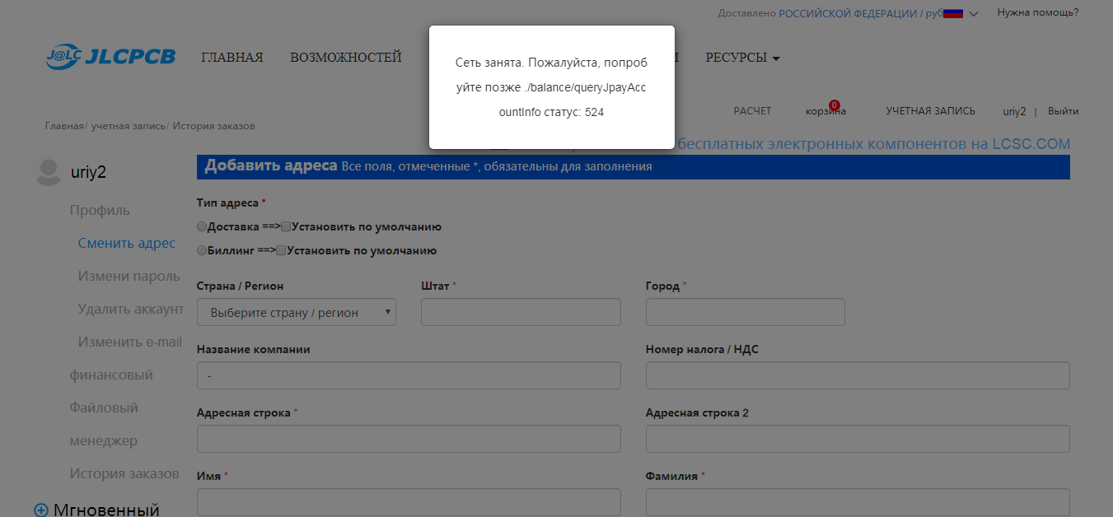Image resolution: width=1113 pixels, height=517 pixels.
Task: Click the Мгновенный sidebar item
Action: click(x=106, y=510)
